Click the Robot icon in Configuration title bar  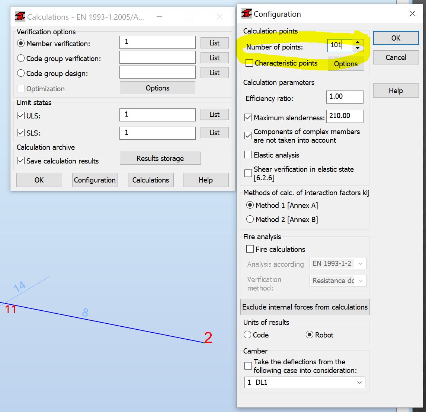pyautogui.click(x=246, y=14)
